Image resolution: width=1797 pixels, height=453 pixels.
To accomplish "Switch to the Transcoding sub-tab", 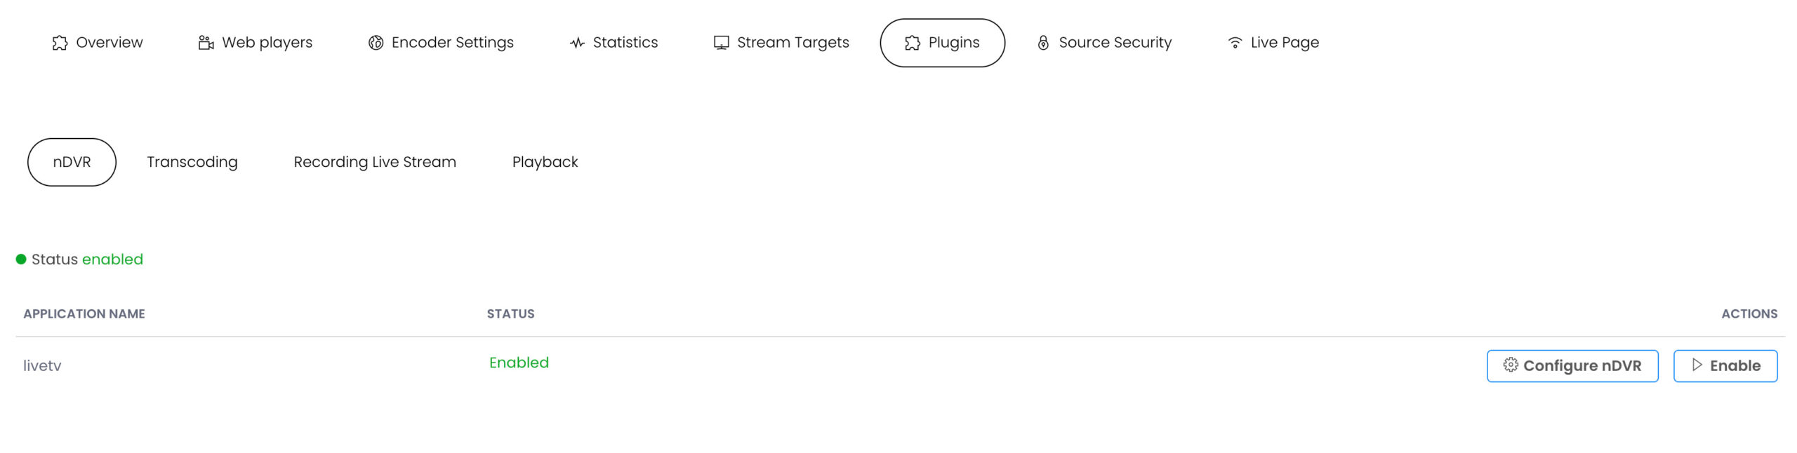I will [192, 162].
